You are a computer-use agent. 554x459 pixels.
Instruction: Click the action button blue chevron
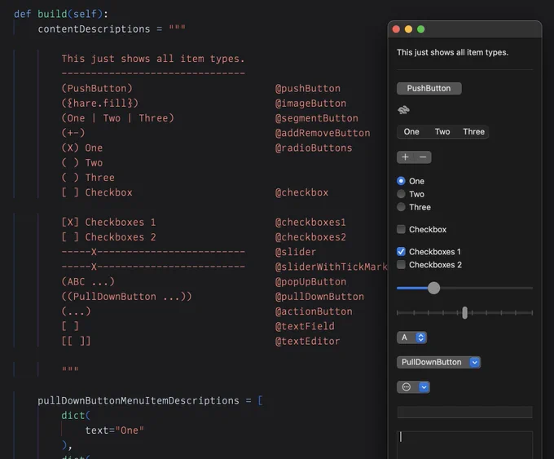point(424,387)
